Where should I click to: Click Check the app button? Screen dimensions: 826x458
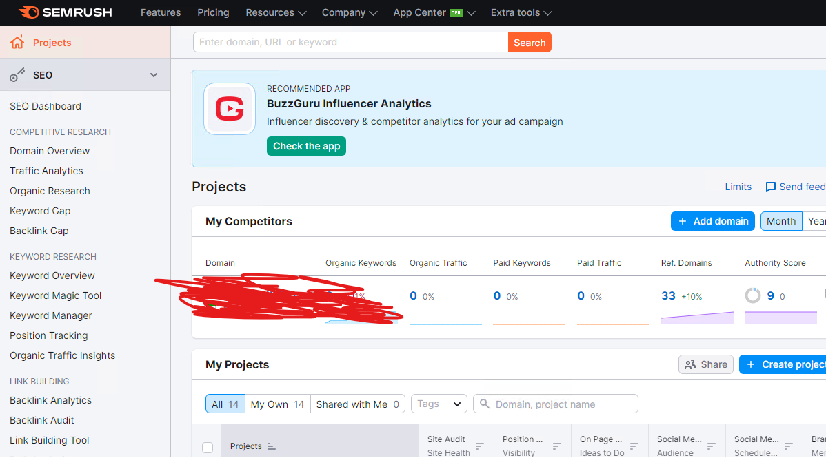(306, 146)
